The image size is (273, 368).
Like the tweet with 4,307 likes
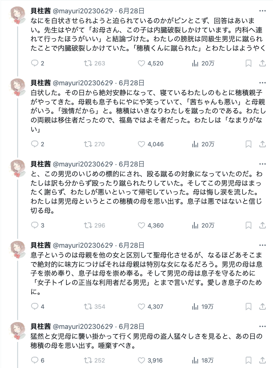142,307
